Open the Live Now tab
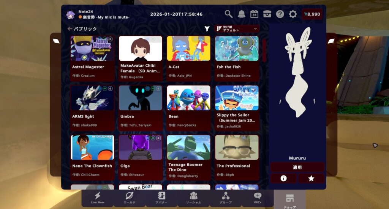Image resolution: width=389 pixels, height=209 pixels. click(98, 198)
